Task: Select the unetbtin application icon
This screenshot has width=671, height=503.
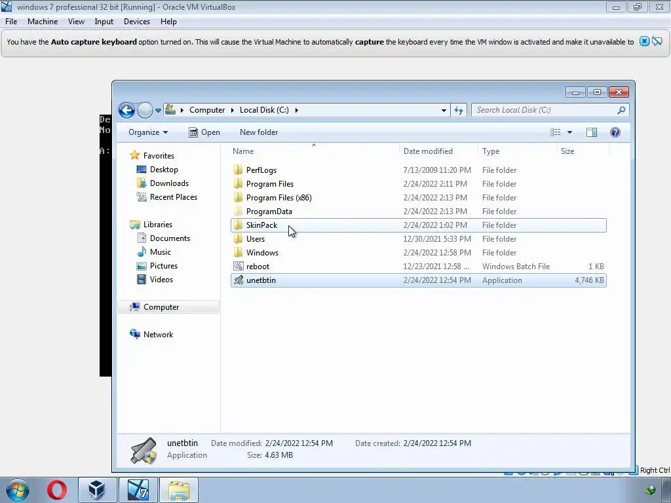Action: (x=238, y=280)
